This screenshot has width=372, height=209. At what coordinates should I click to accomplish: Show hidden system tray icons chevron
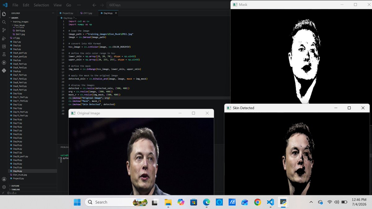click(x=311, y=202)
